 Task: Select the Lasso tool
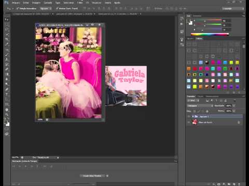coord(7,29)
